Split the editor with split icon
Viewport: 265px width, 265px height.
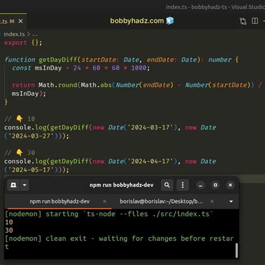pos(255,21)
